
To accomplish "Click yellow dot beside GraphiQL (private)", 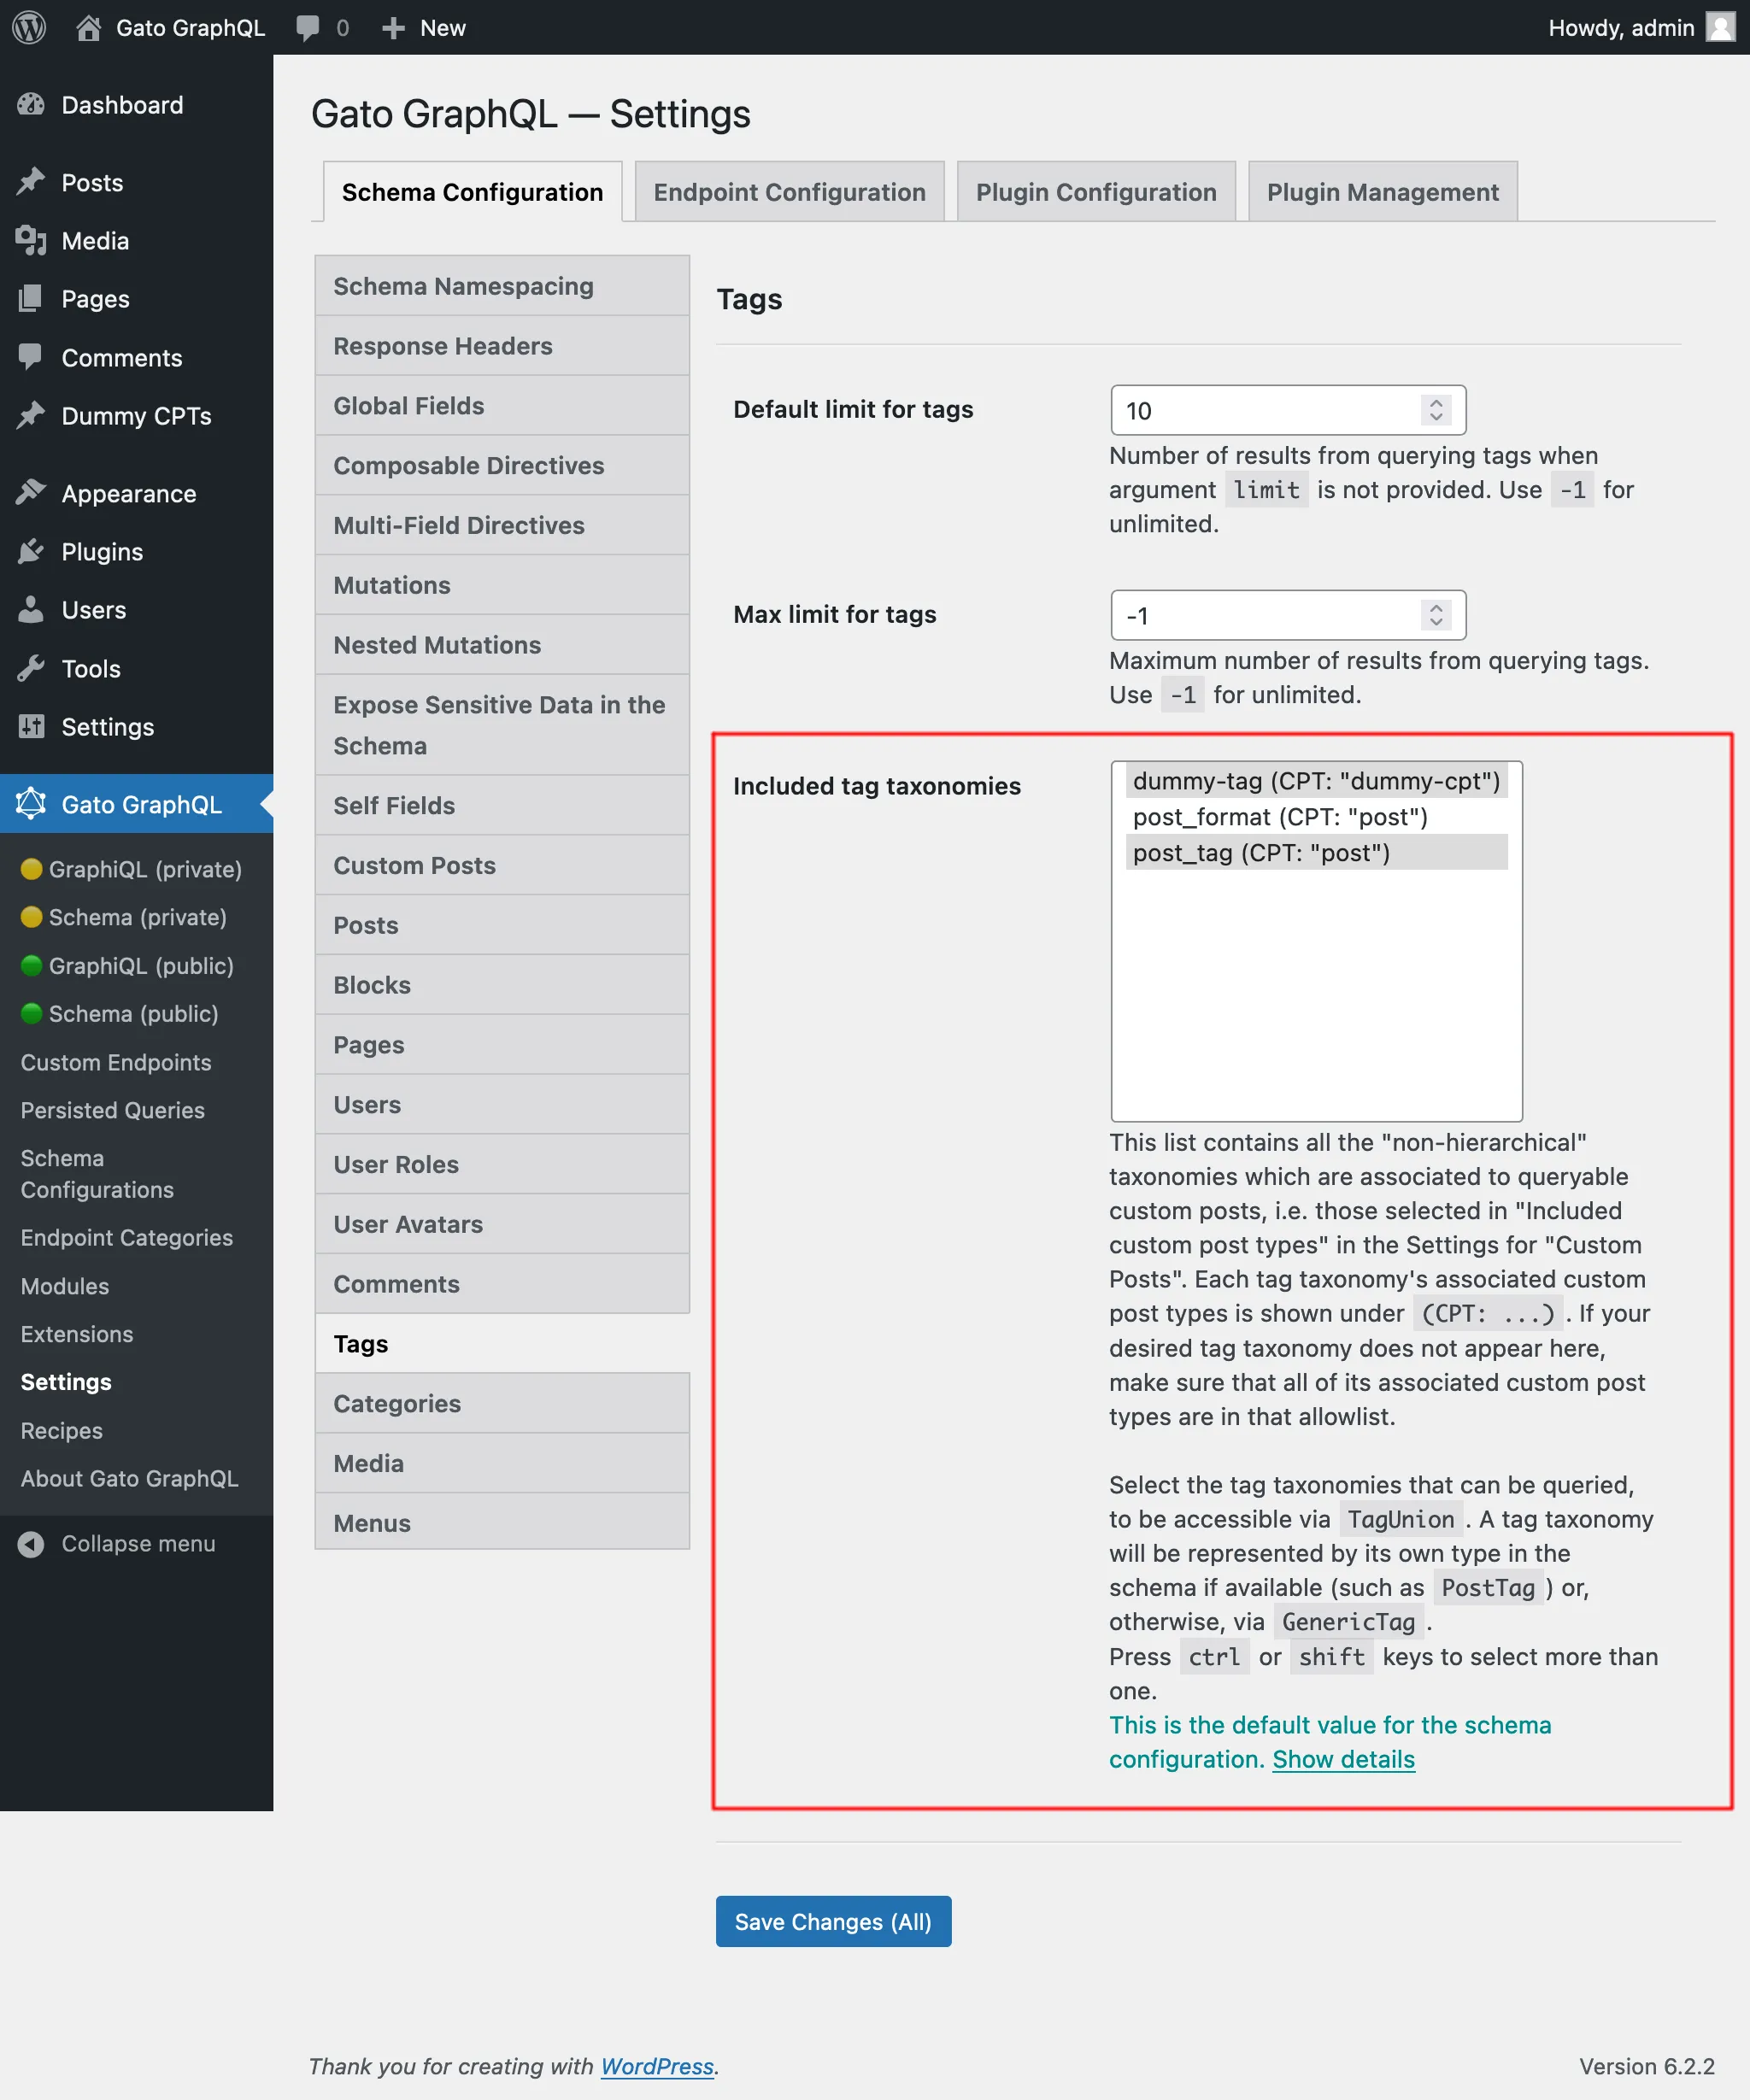I will (32, 869).
